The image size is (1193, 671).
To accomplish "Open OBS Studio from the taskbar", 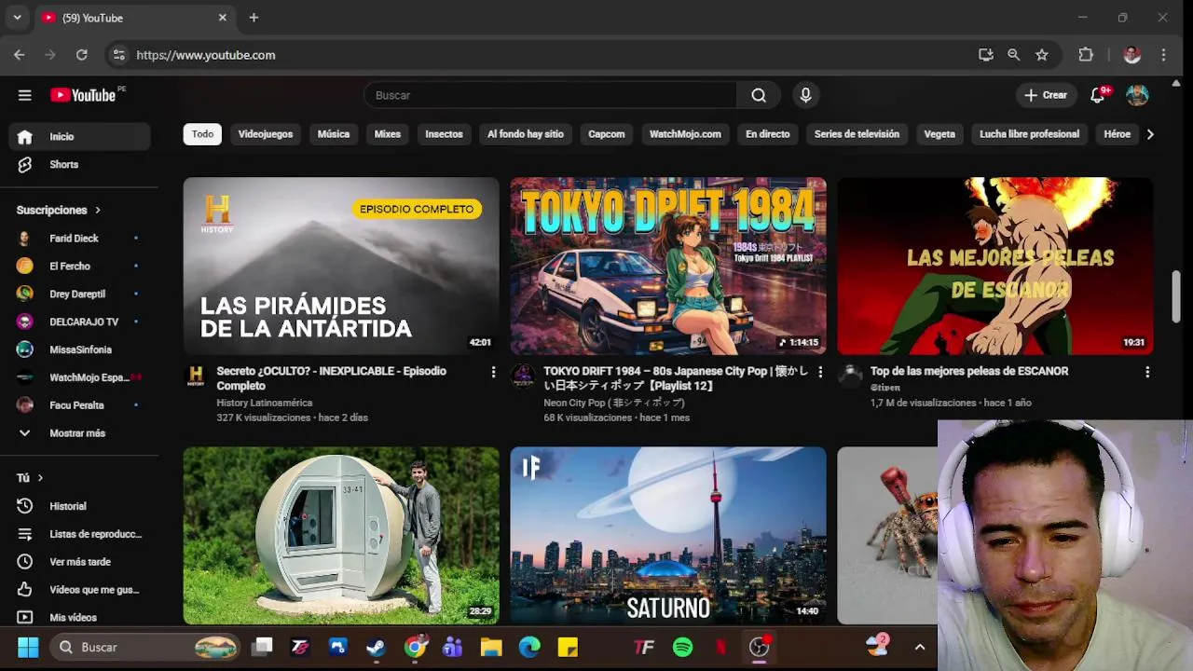I will (x=759, y=647).
